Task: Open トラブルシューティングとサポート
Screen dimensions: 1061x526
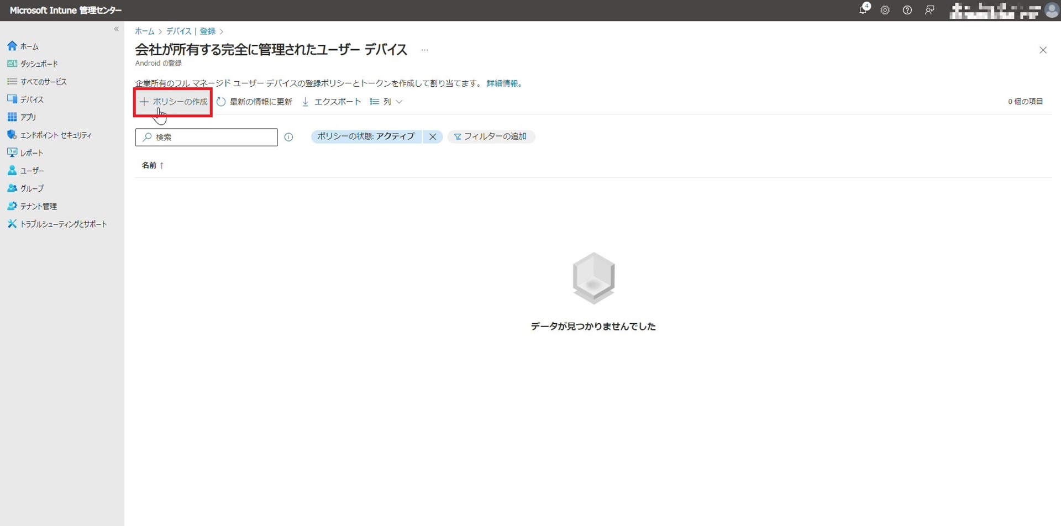Action: pos(62,223)
